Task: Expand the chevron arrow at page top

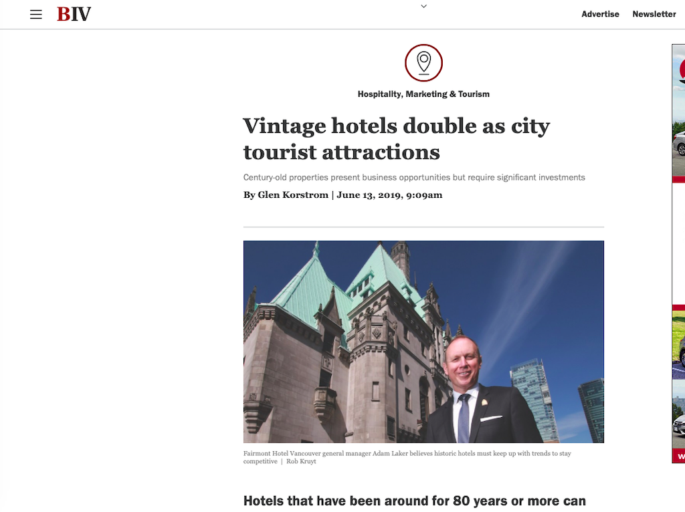Action: (x=423, y=6)
